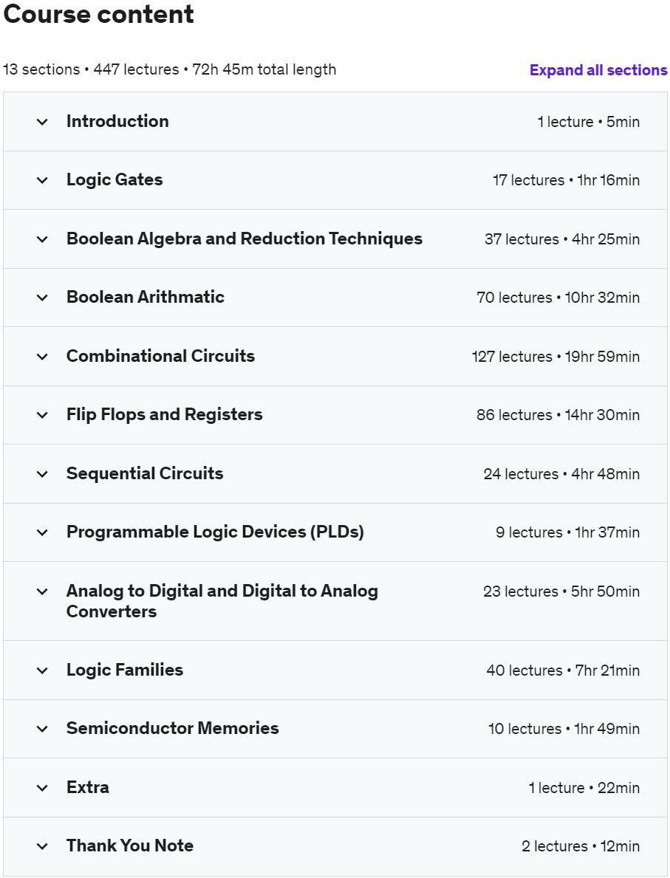This screenshot has height=878, width=670.
Task: Click the Sequential Circuits chevron icon
Action: pyautogui.click(x=42, y=474)
